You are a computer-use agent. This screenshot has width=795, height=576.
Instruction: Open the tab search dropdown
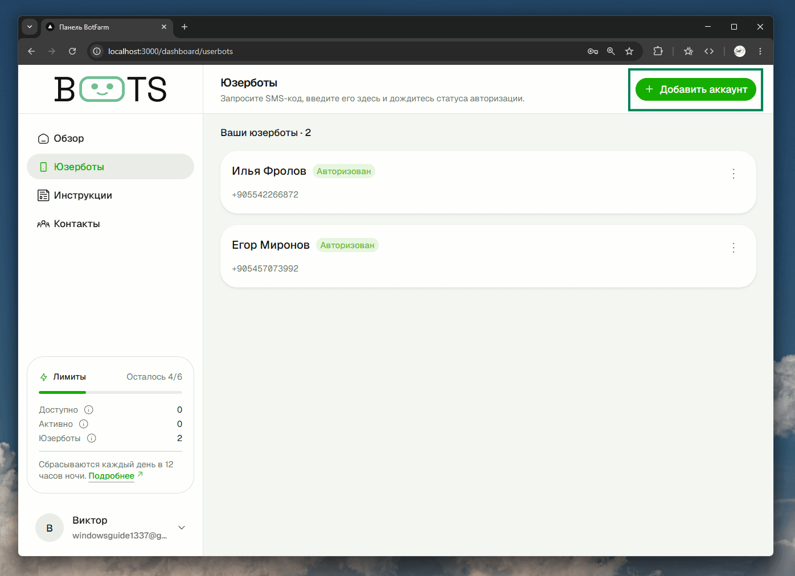(30, 27)
